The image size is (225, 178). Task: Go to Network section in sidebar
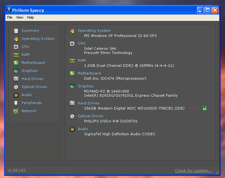[29, 111]
